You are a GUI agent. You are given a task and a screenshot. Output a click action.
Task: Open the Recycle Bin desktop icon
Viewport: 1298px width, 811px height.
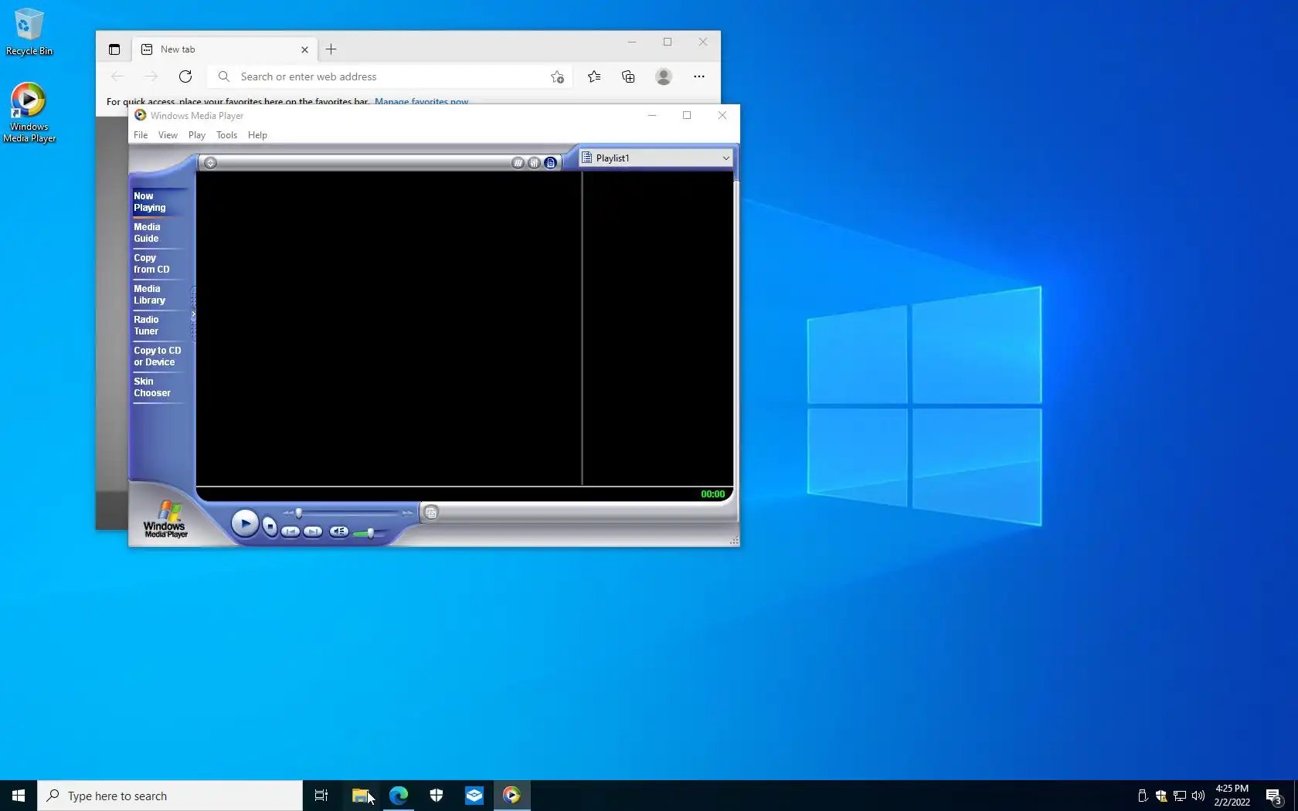point(29,32)
